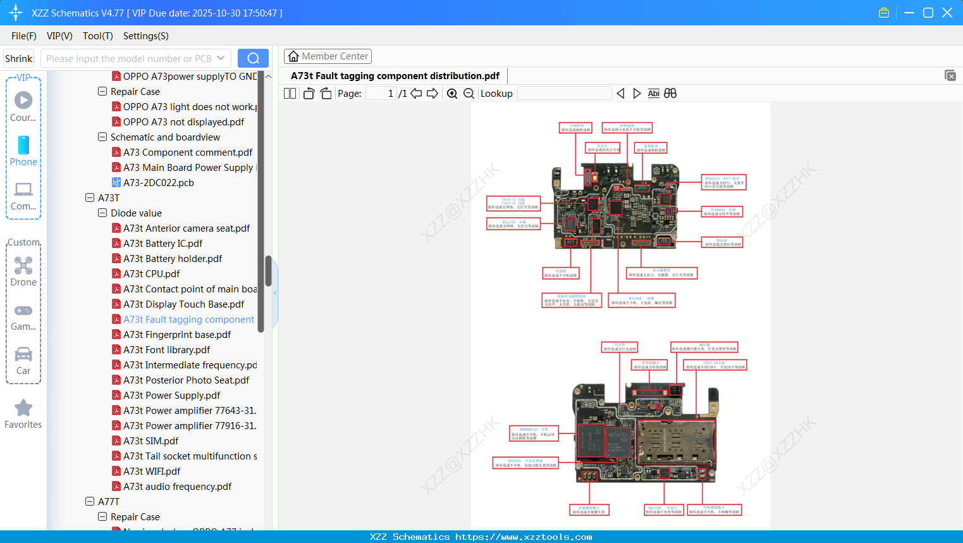
Task: Open the Settings(S) menu
Action: (145, 36)
